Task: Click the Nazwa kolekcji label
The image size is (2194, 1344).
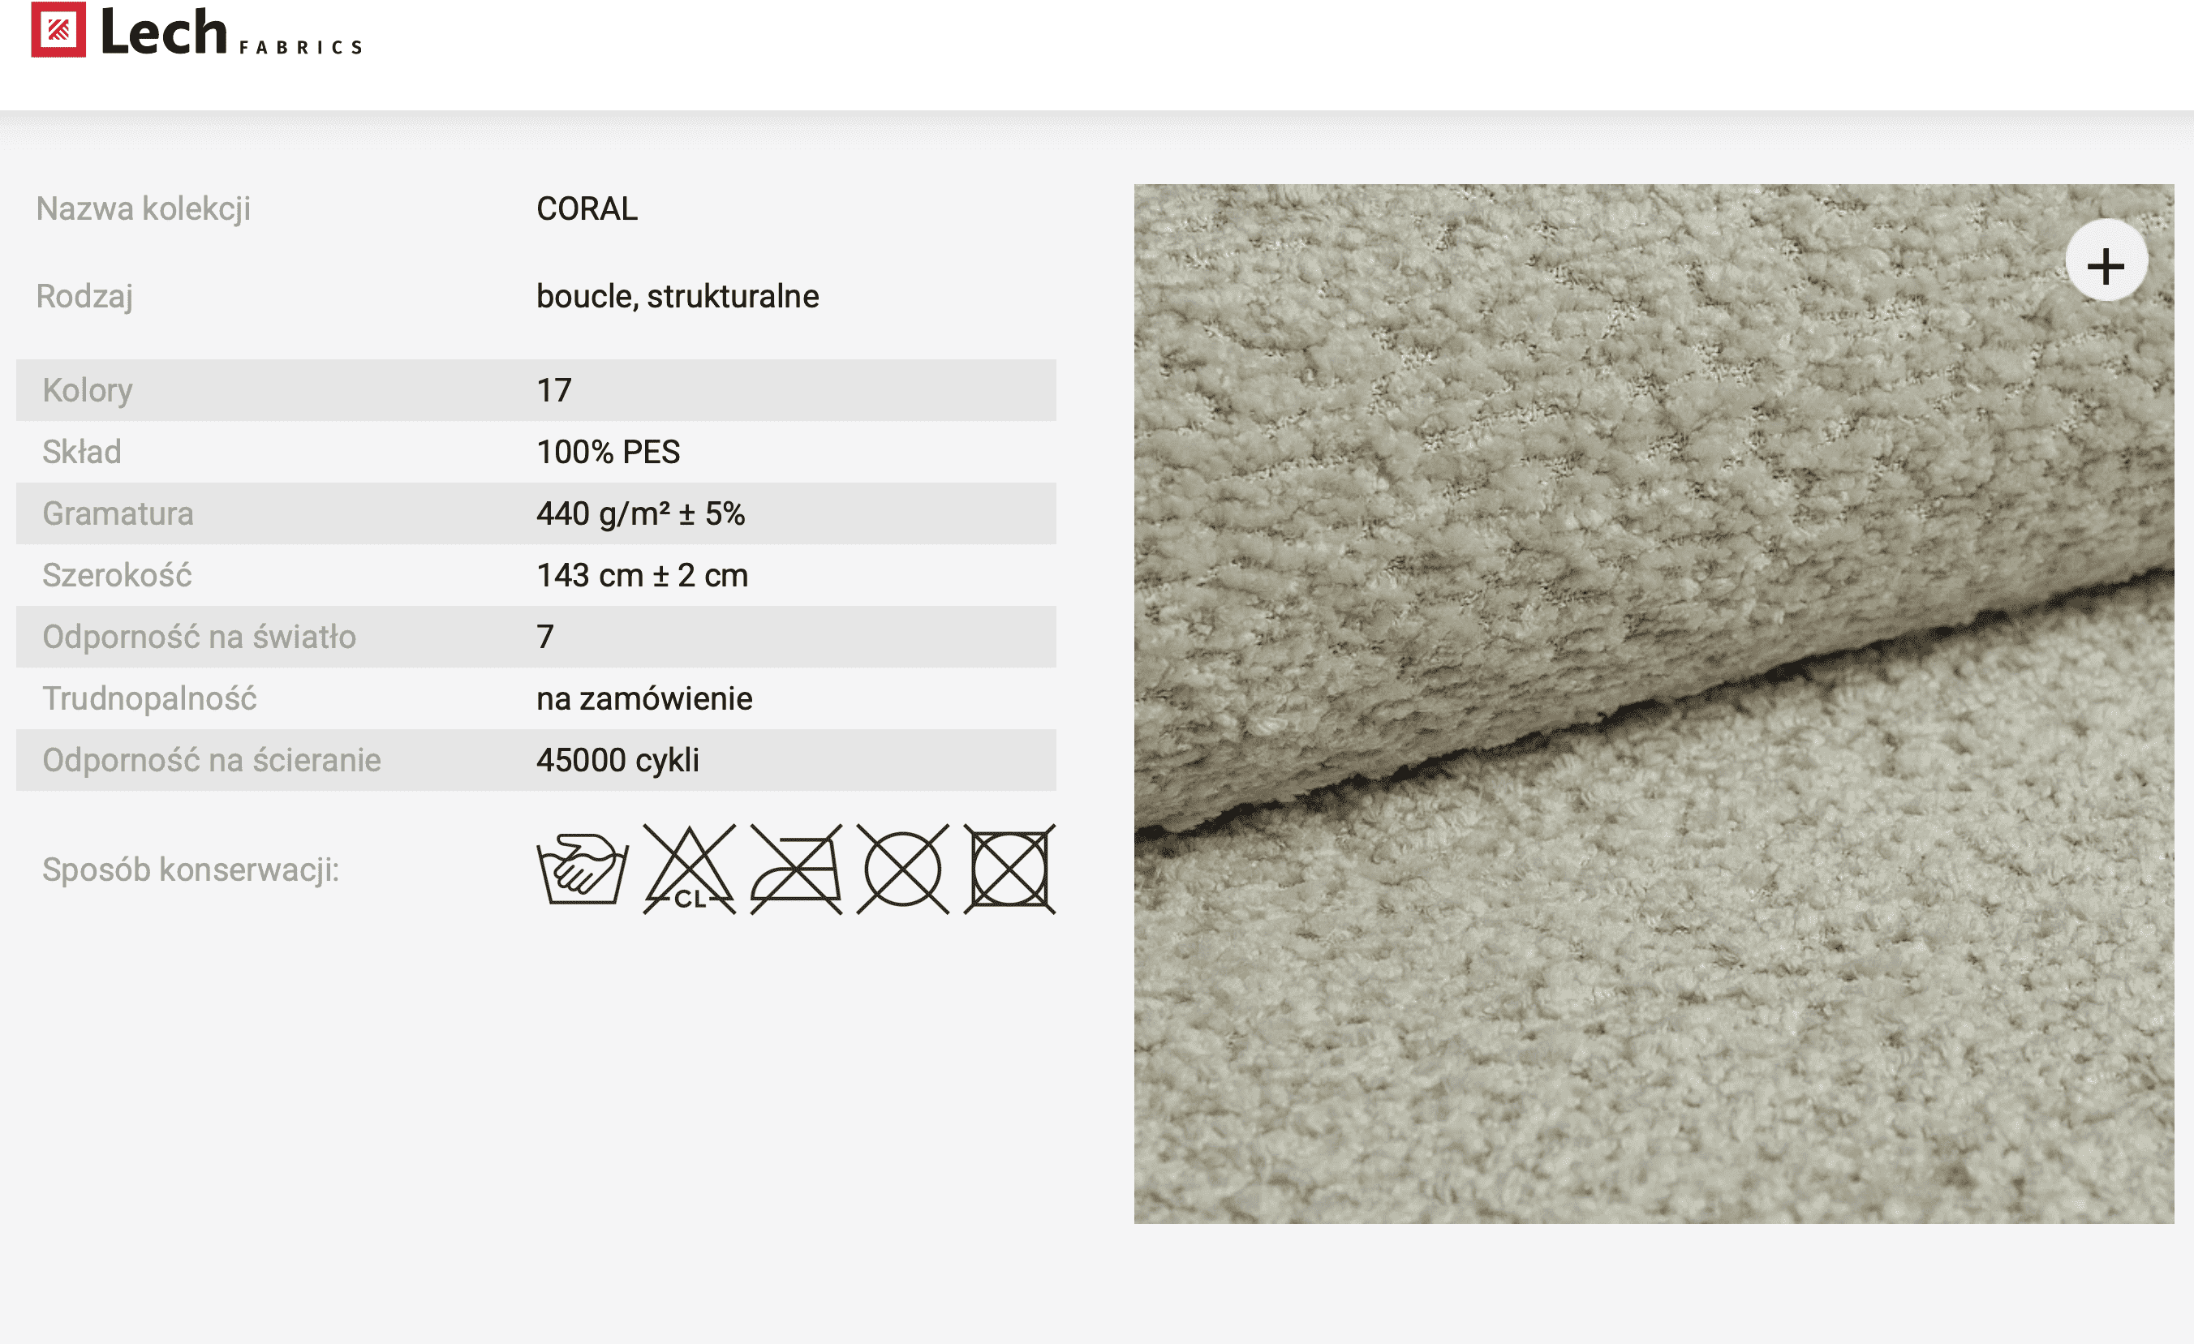Action: (x=144, y=209)
